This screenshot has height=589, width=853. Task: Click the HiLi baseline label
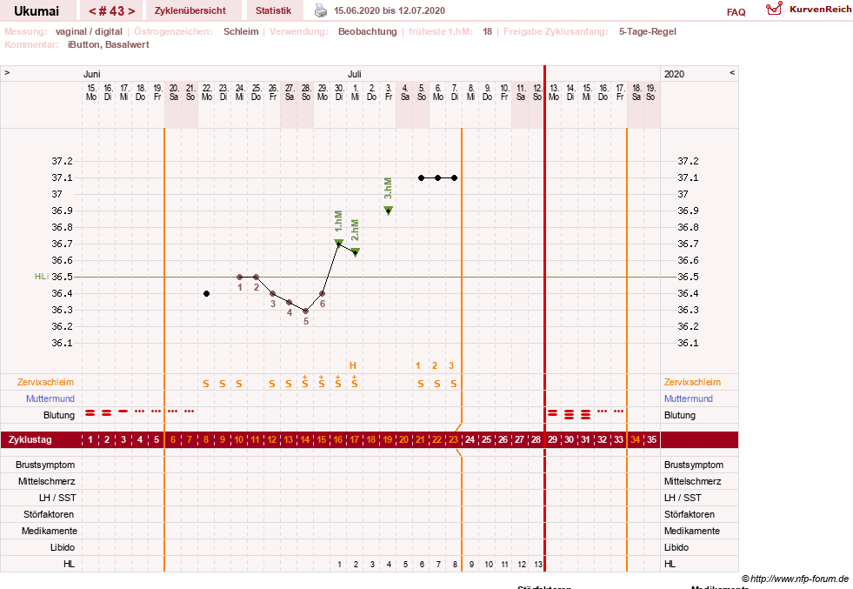(x=42, y=277)
